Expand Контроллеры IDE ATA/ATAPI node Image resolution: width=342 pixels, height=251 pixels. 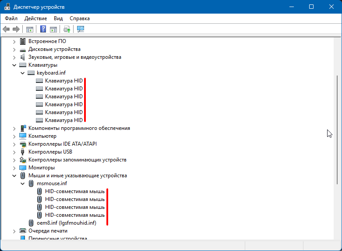click(14, 144)
